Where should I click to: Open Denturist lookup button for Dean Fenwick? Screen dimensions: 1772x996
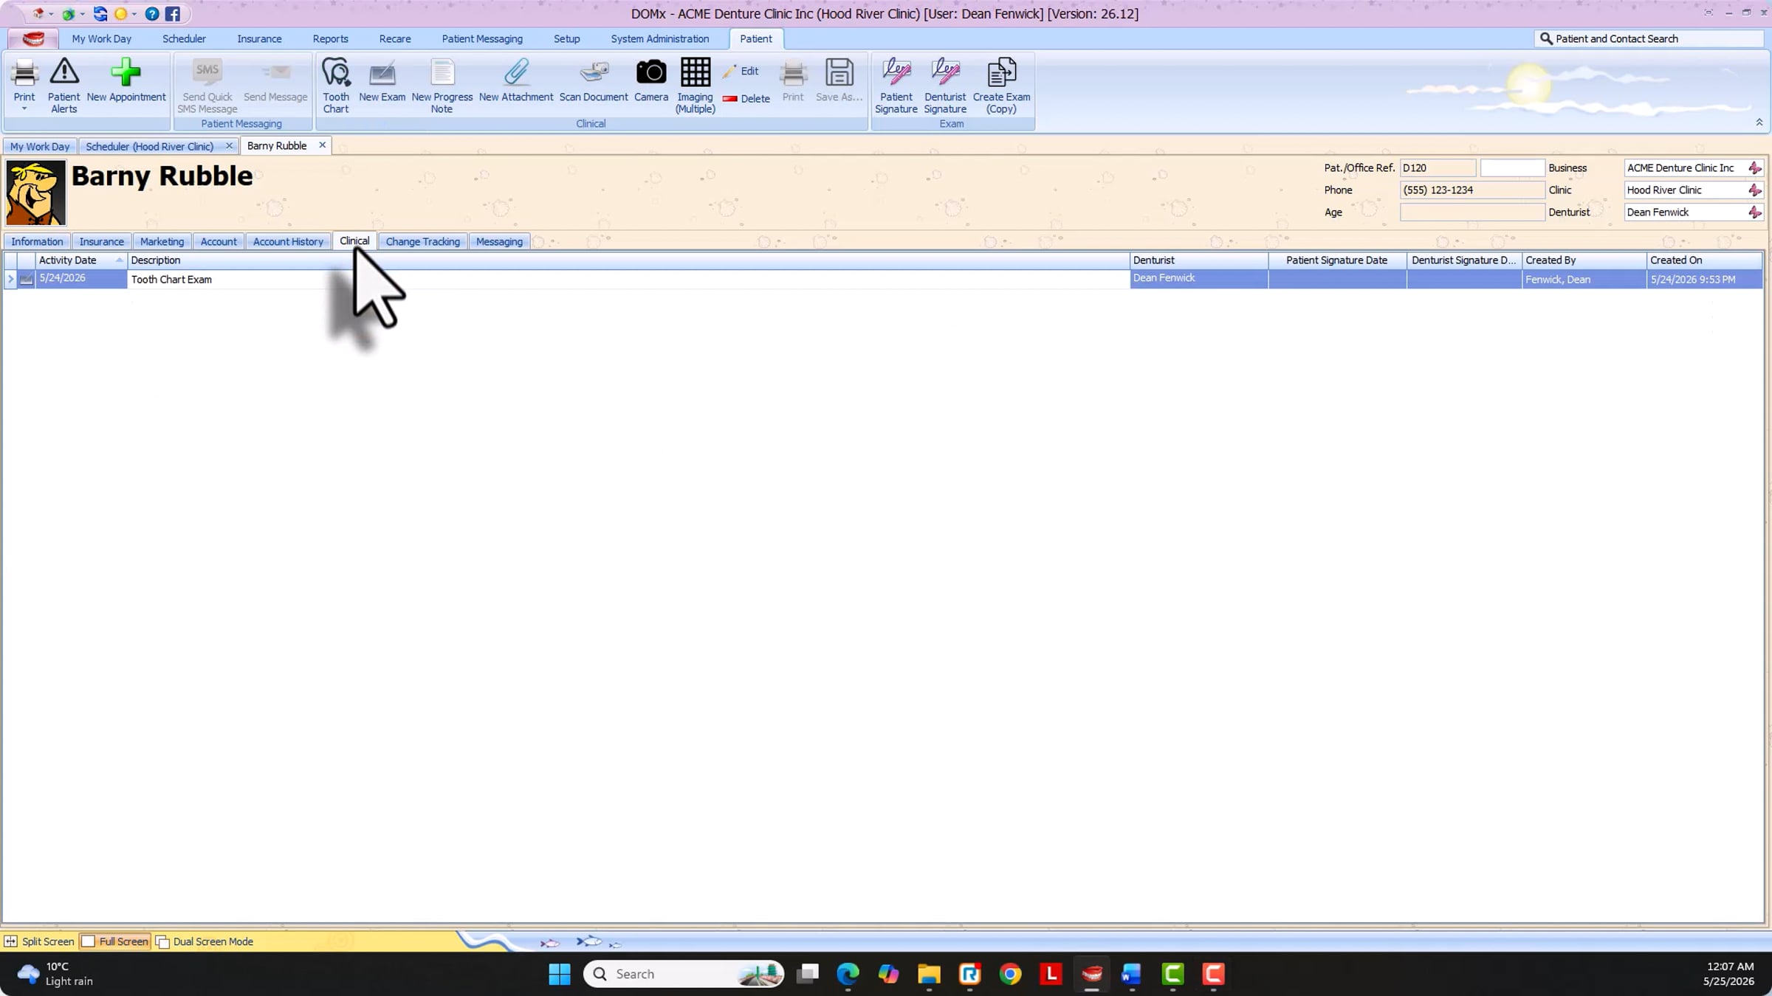(1755, 212)
